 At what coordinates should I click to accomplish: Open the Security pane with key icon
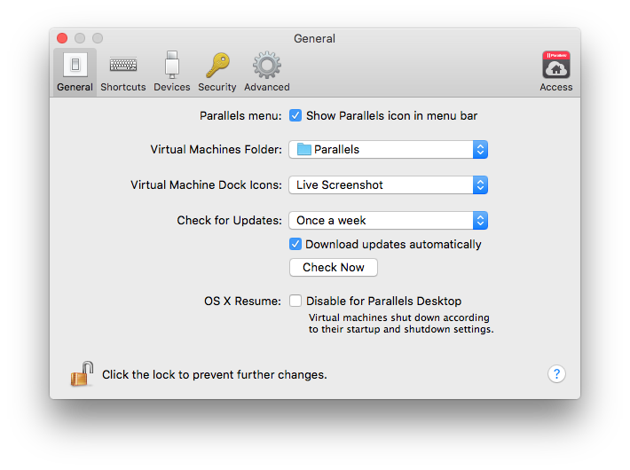217,71
